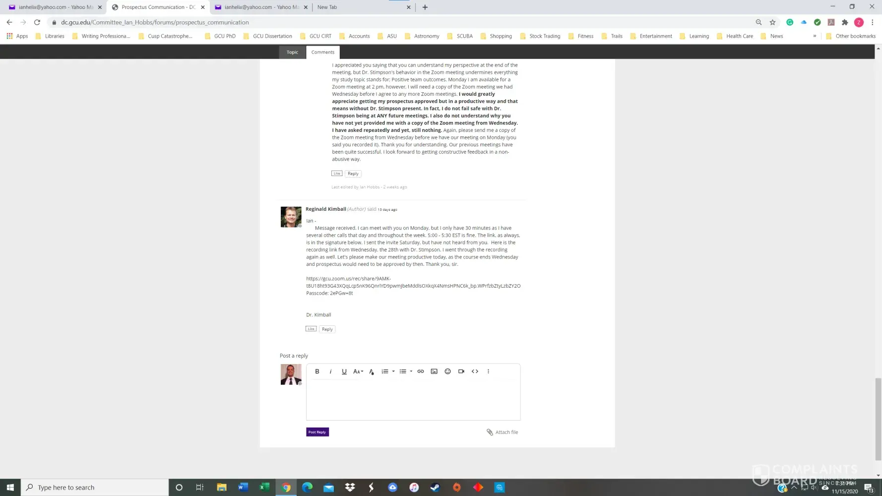Click the Post Reply button
Viewport: 882px width, 496px height.
[x=317, y=432]
